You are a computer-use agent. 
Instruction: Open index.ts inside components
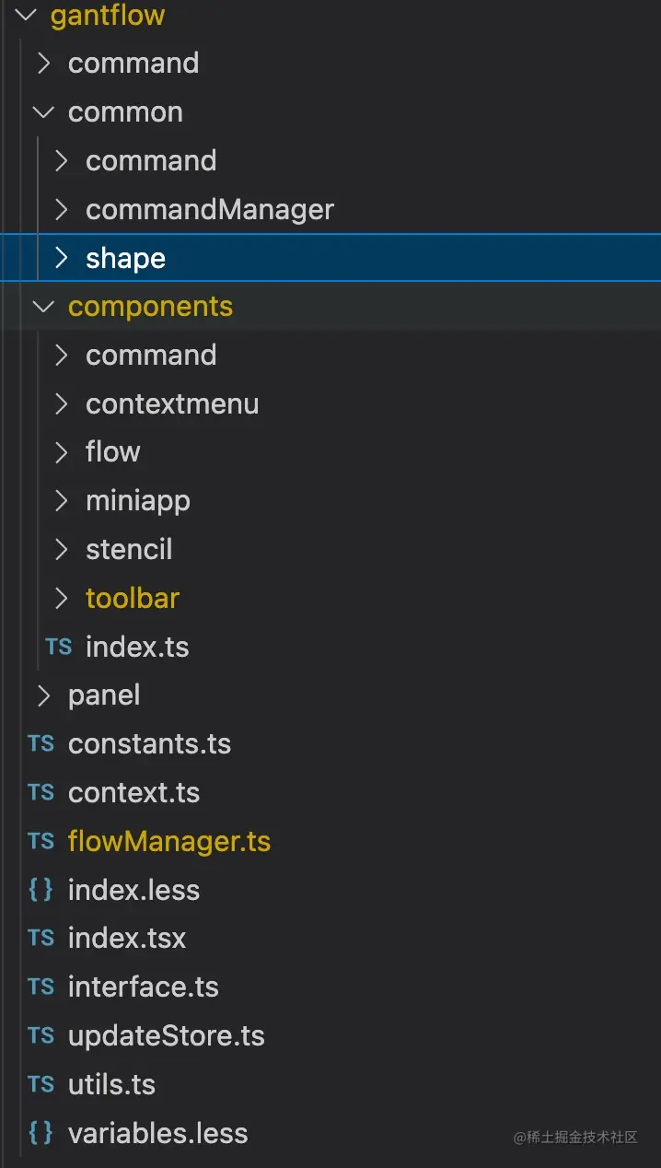tap(137, 647)
